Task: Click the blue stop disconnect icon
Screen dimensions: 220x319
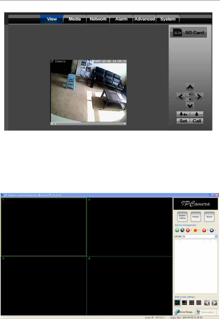Action: 212,230
